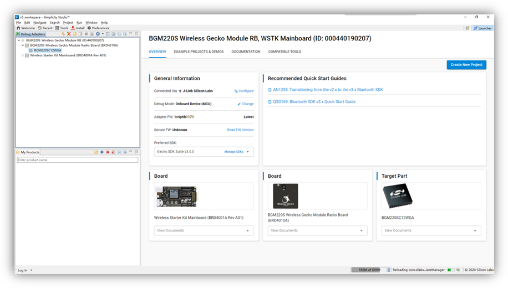Click the yellow refresh adapters icon
The width and height of the screenshot is (508, 288).
(x=63, y=34)
